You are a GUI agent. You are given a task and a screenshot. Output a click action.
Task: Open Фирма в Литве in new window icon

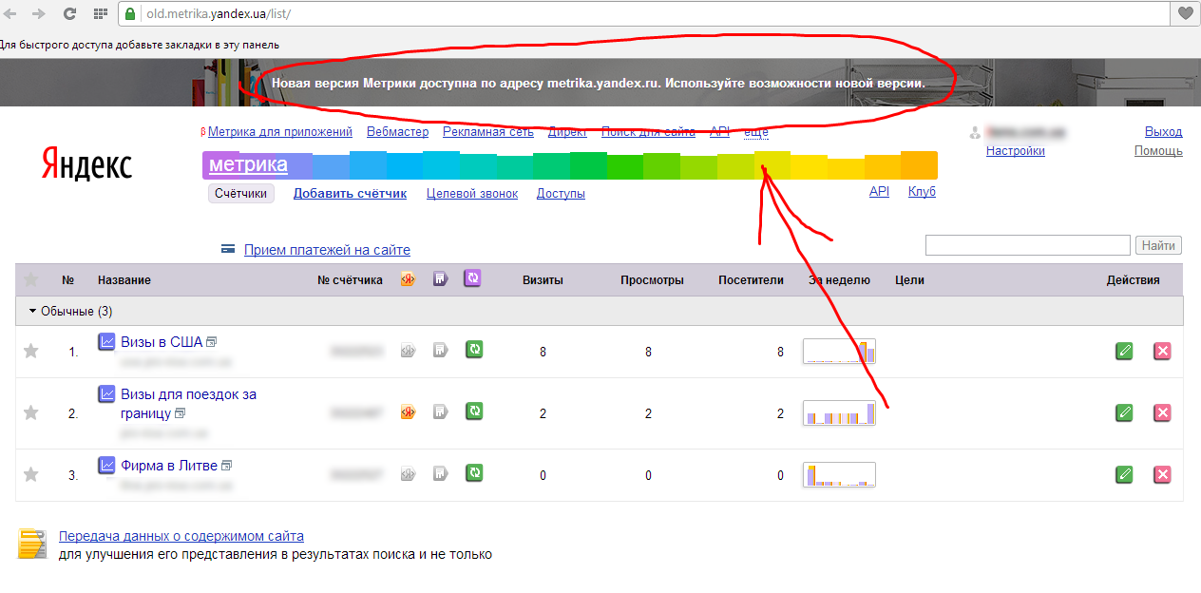[x=227, y=466]
